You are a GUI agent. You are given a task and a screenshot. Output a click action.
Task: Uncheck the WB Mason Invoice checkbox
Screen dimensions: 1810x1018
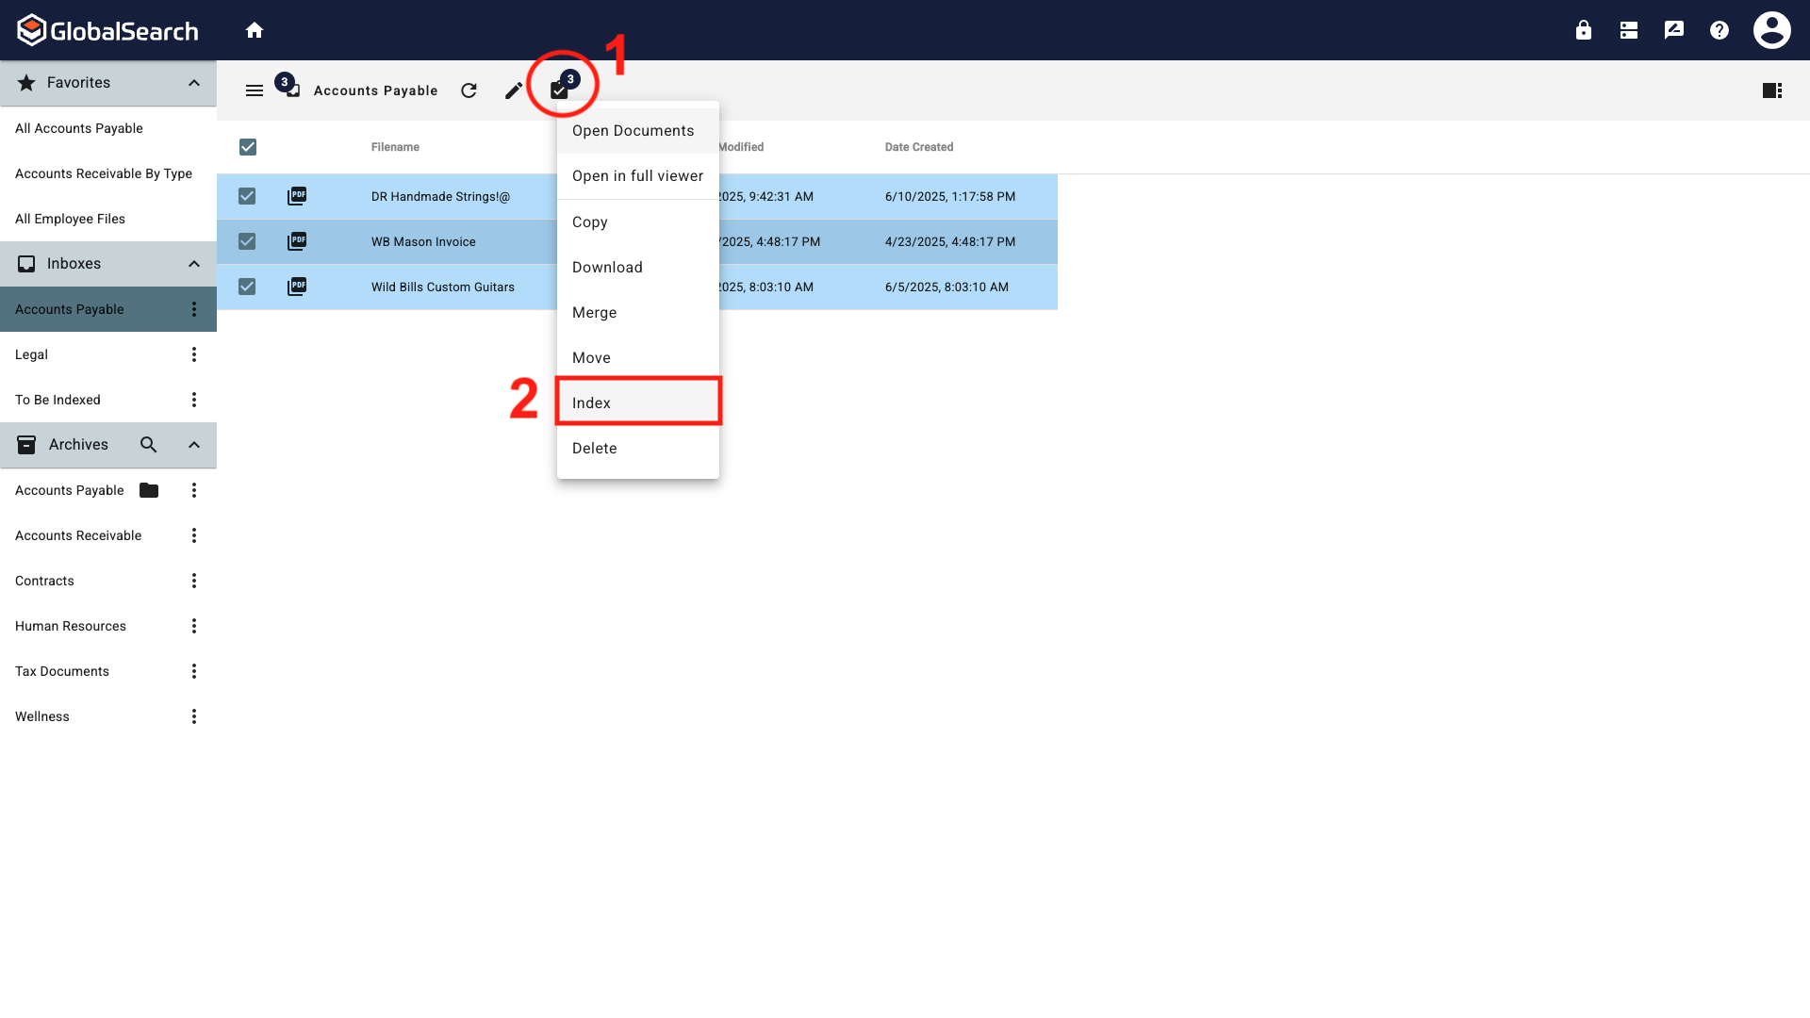point(246,241)
